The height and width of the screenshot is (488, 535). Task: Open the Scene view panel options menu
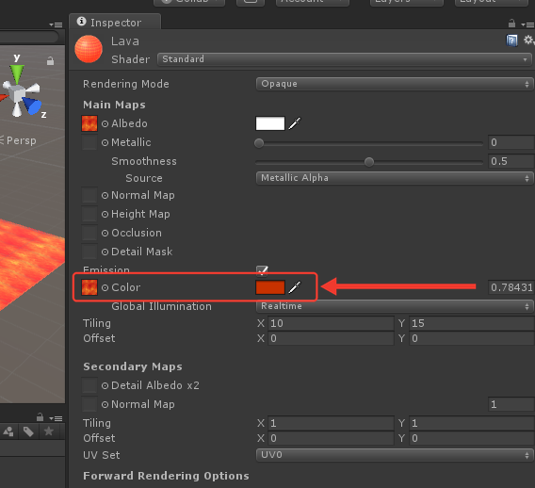[x=56, y=24]
